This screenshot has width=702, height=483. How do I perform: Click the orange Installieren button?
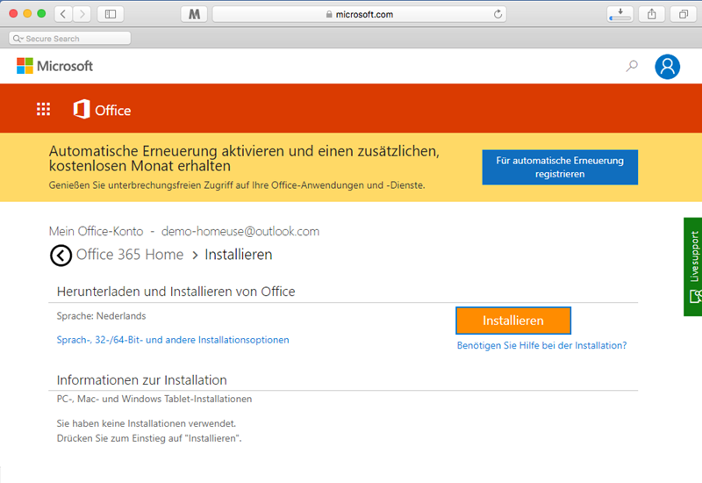point(513,321)
